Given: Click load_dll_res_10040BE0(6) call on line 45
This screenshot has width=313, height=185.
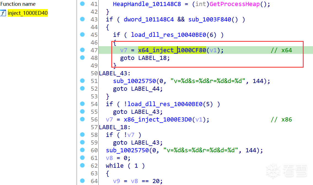Looking at the screenshot, I should point(174,35).
